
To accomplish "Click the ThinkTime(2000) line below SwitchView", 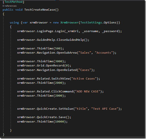I will point(41,83).
